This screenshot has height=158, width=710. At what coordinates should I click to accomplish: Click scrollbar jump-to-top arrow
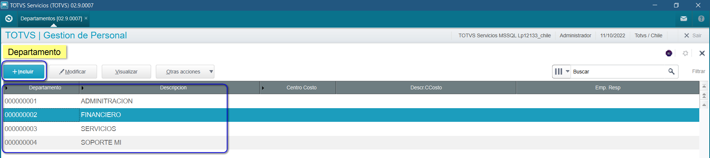[704, 86]
